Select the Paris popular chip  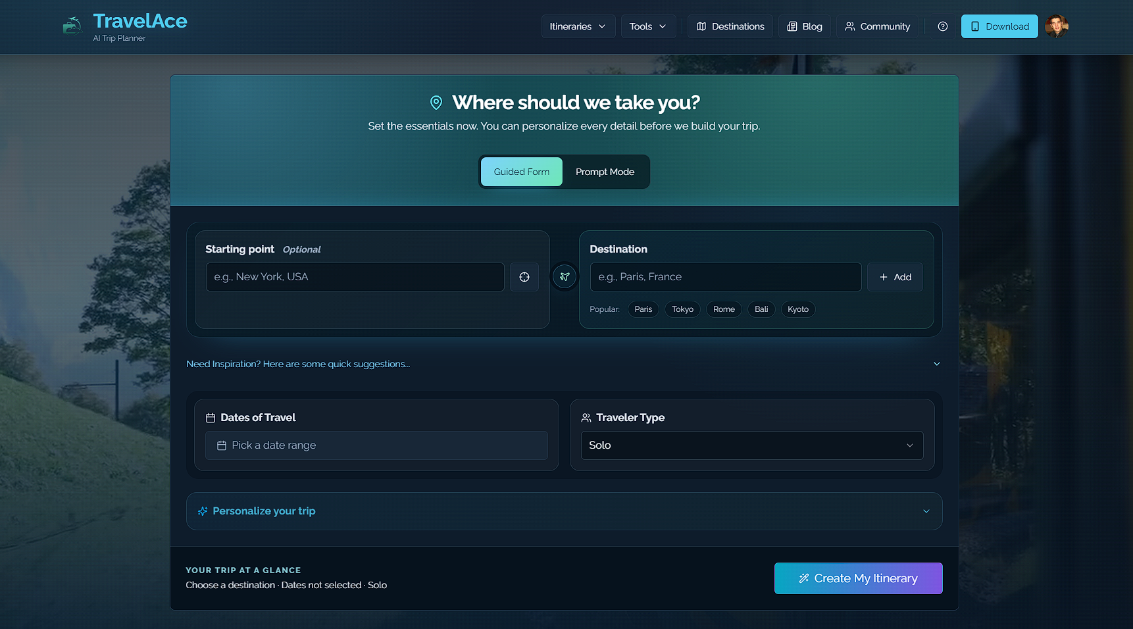coord(643,309)
